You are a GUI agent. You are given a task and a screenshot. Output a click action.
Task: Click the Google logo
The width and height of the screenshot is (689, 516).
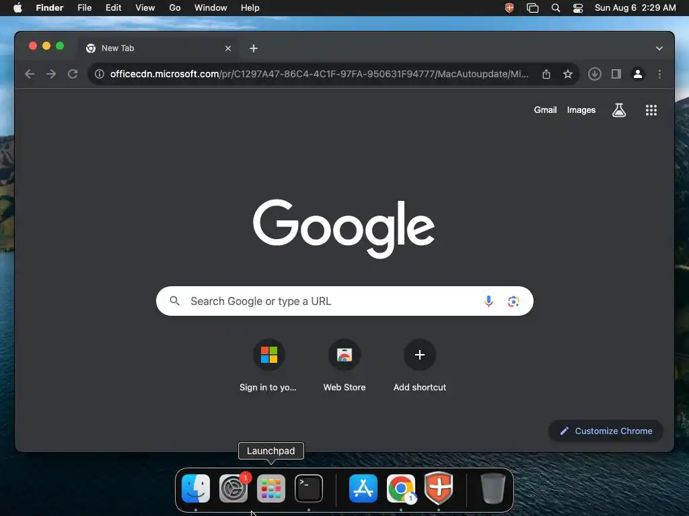click(x=344, y=228)
